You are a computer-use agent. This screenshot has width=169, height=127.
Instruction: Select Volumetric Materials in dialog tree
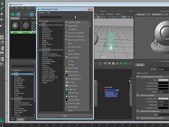[x=50, y=54]
